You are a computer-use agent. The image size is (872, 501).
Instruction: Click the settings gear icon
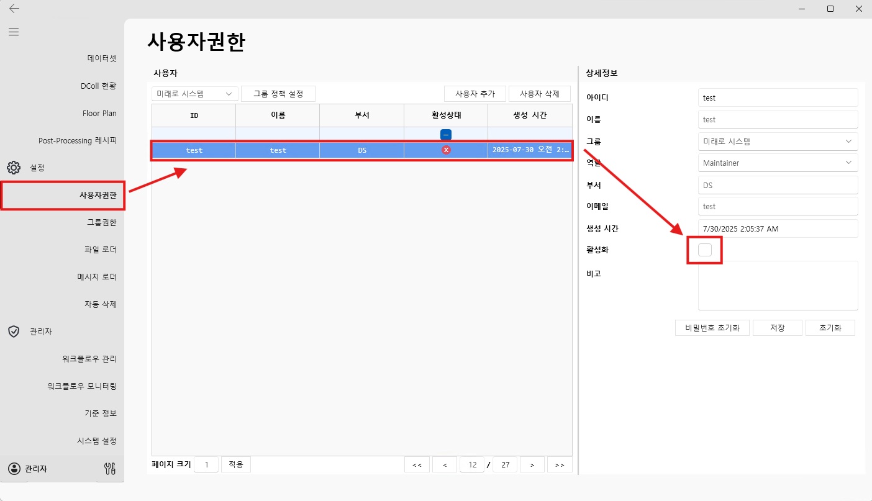coord(14,168)
